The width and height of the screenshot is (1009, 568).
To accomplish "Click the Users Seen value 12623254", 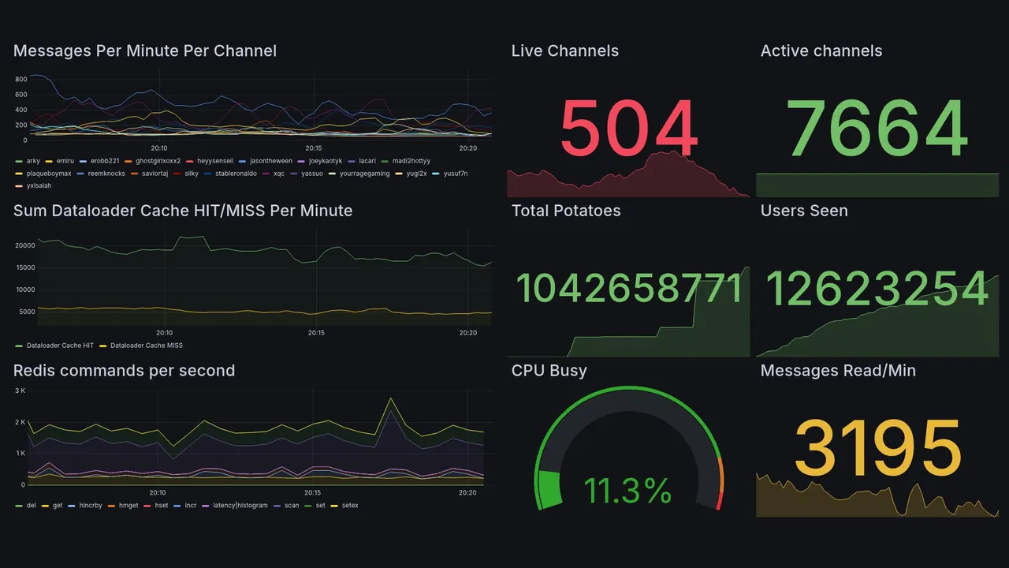I will tap(877, 289).
